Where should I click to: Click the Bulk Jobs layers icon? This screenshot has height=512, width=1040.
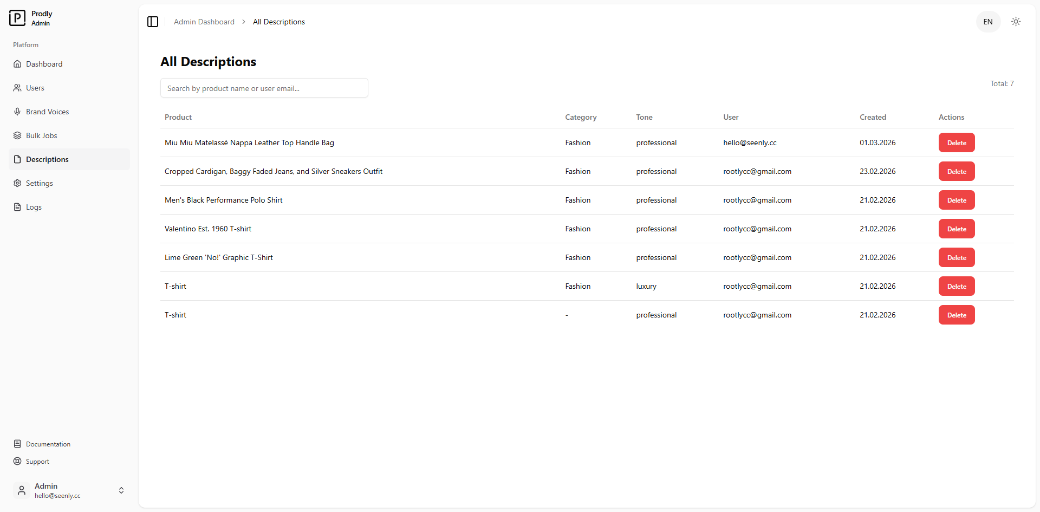tap(17, 135)
